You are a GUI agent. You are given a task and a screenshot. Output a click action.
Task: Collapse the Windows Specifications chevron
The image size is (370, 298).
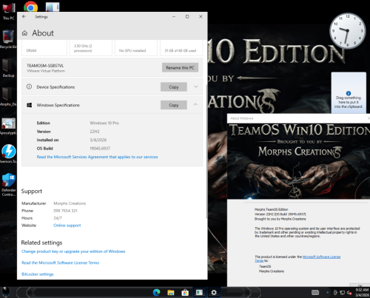point(195,105)
